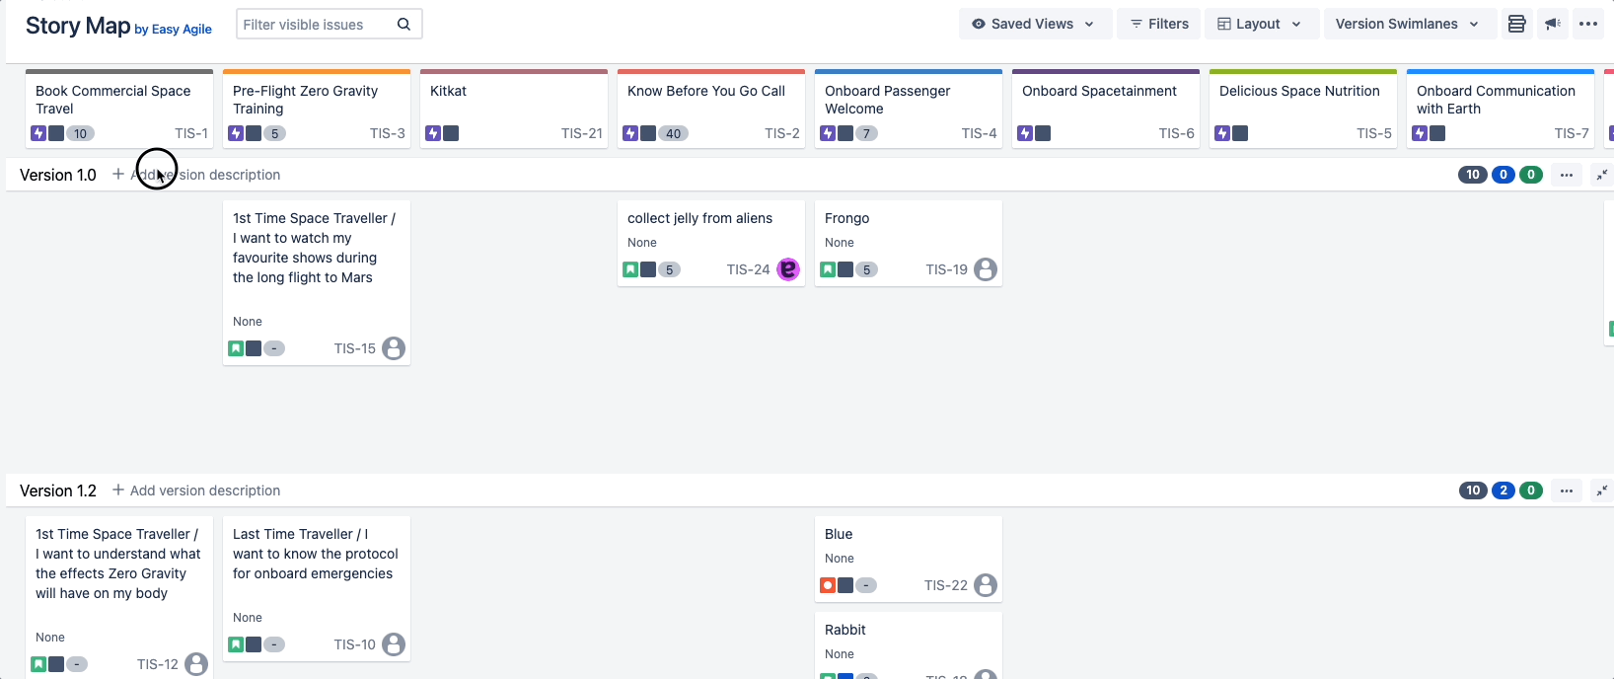Click the search magnifier icon in filter box
The image size is (1614, 679).
403,25
